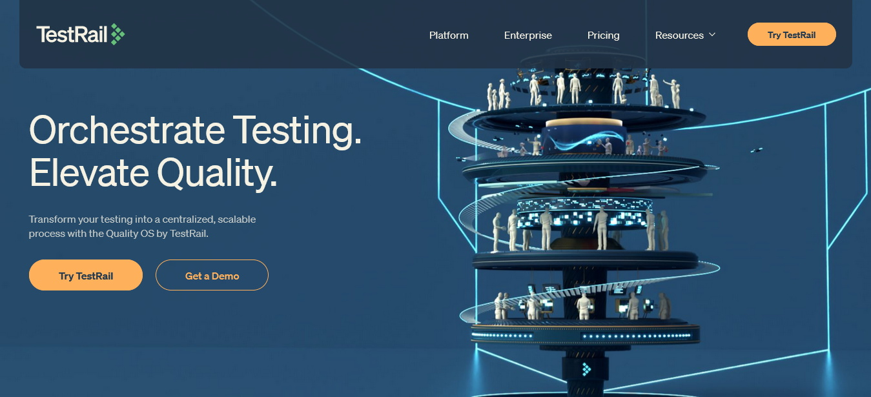Click the orange Try TestRail hero button
Image resolution: width=871 pixels, height=397 pixels.
click(x=85, y=276)
